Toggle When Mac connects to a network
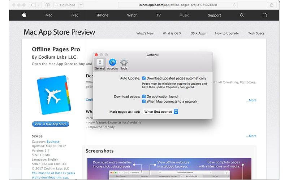The width and height of the screenshot is (289, 180). 144,102
